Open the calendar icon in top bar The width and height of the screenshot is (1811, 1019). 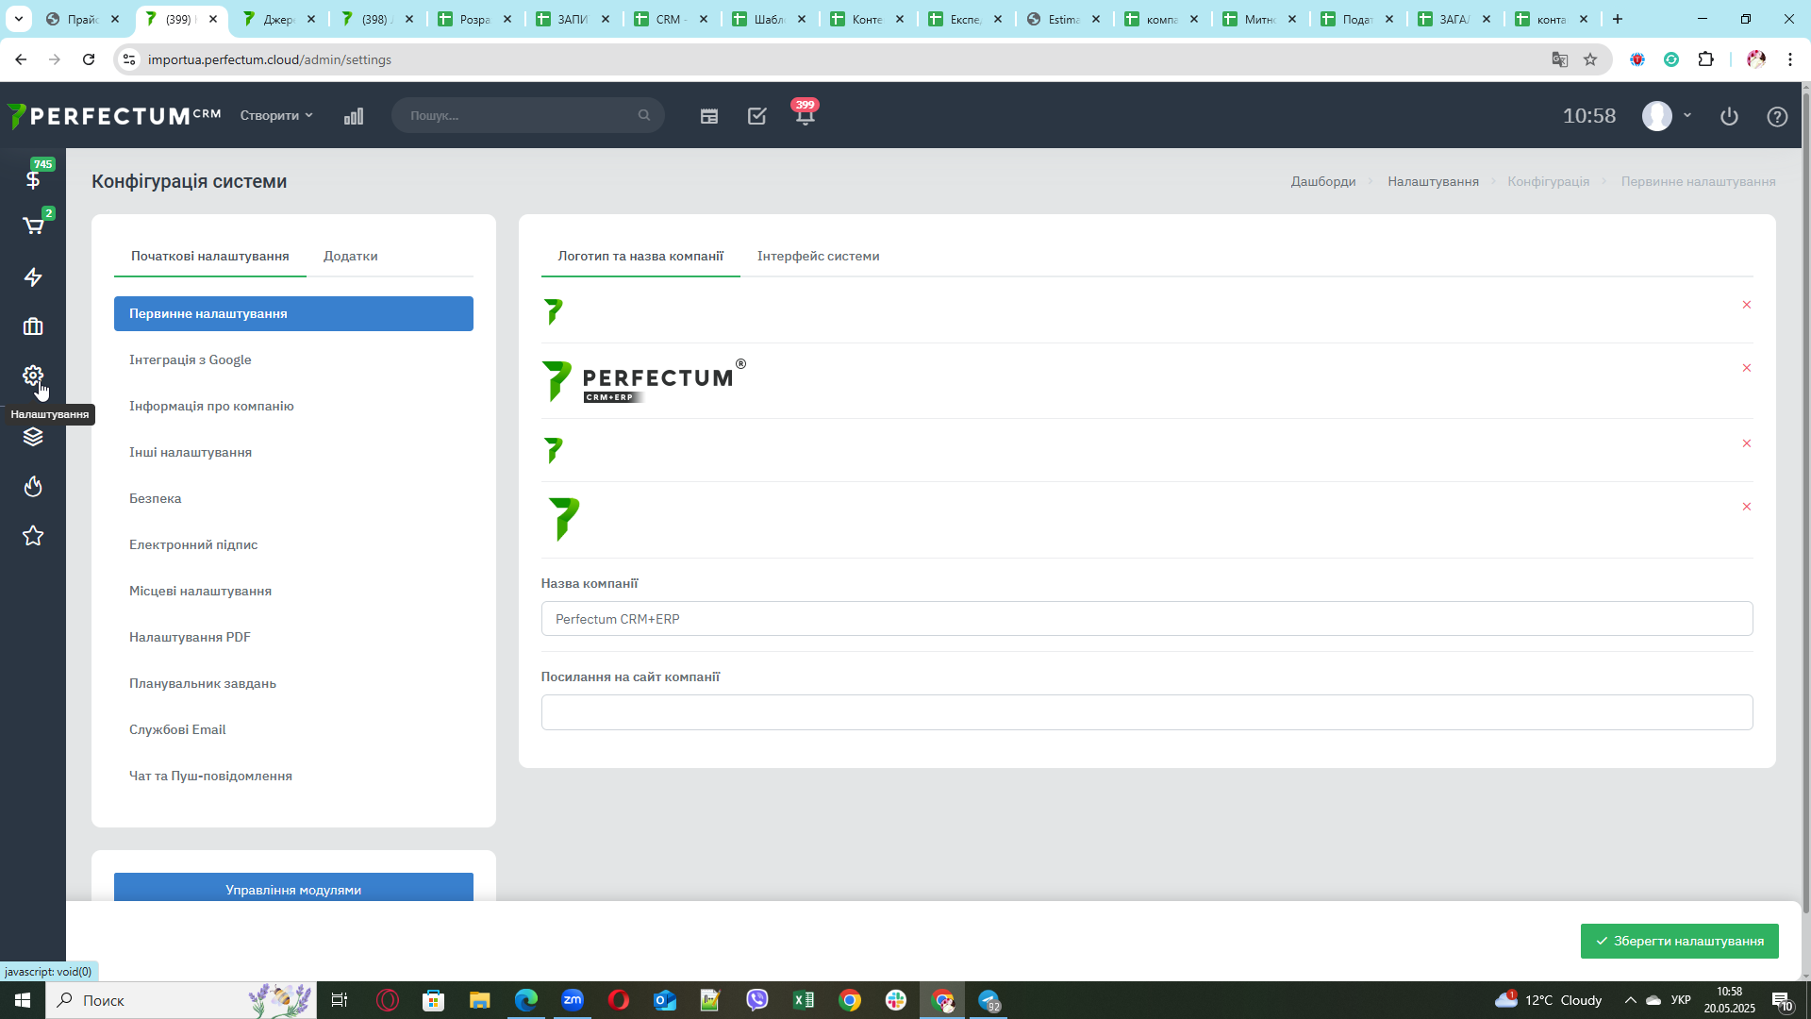[709, 116]
